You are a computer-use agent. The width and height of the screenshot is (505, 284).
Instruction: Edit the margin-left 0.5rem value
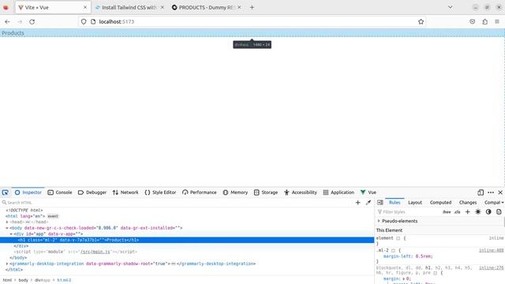424,256
